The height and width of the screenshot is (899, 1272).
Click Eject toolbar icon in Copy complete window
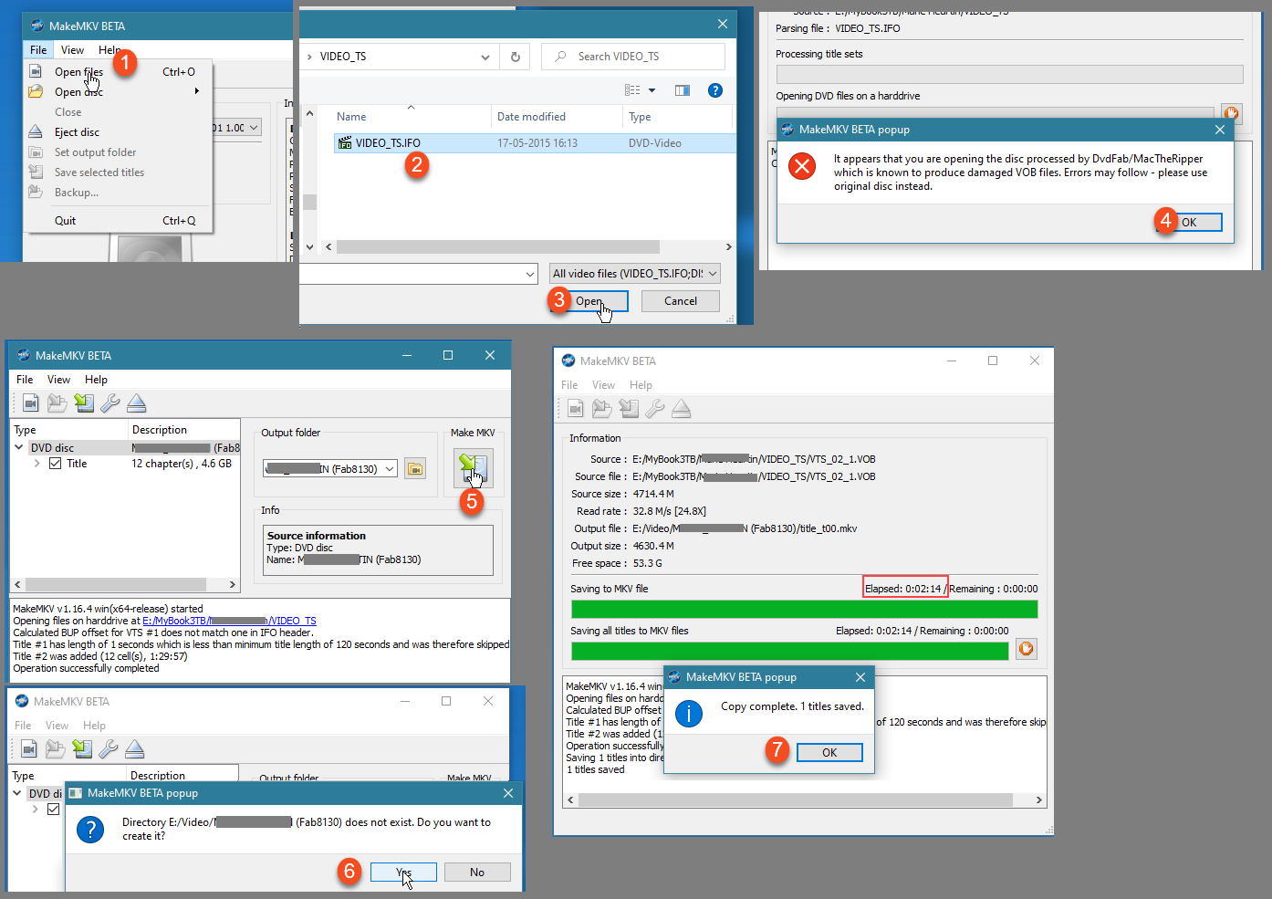coord(682,408)
